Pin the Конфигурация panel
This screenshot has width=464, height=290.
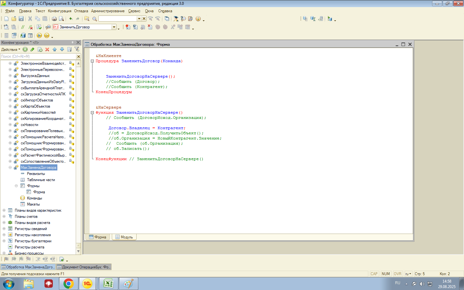tap(72, 42)
